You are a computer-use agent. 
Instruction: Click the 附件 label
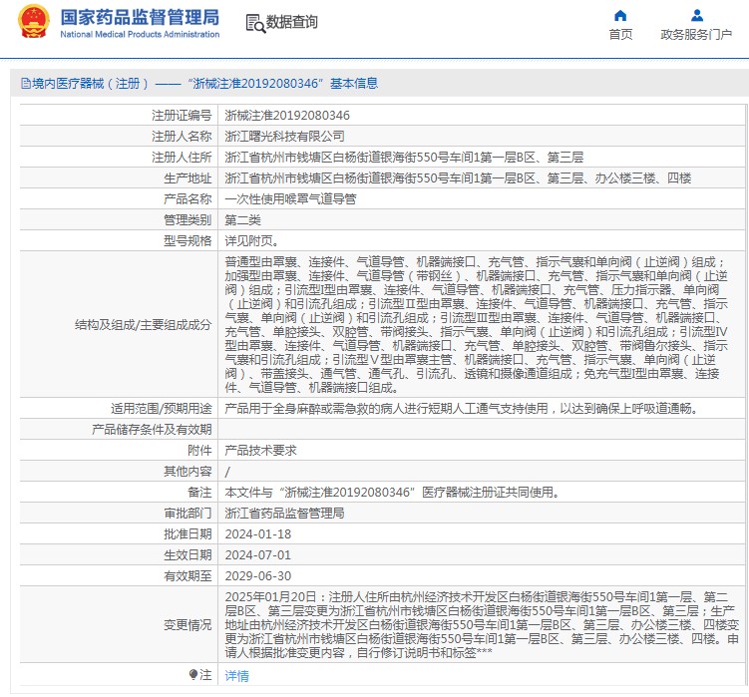[199, 451]
